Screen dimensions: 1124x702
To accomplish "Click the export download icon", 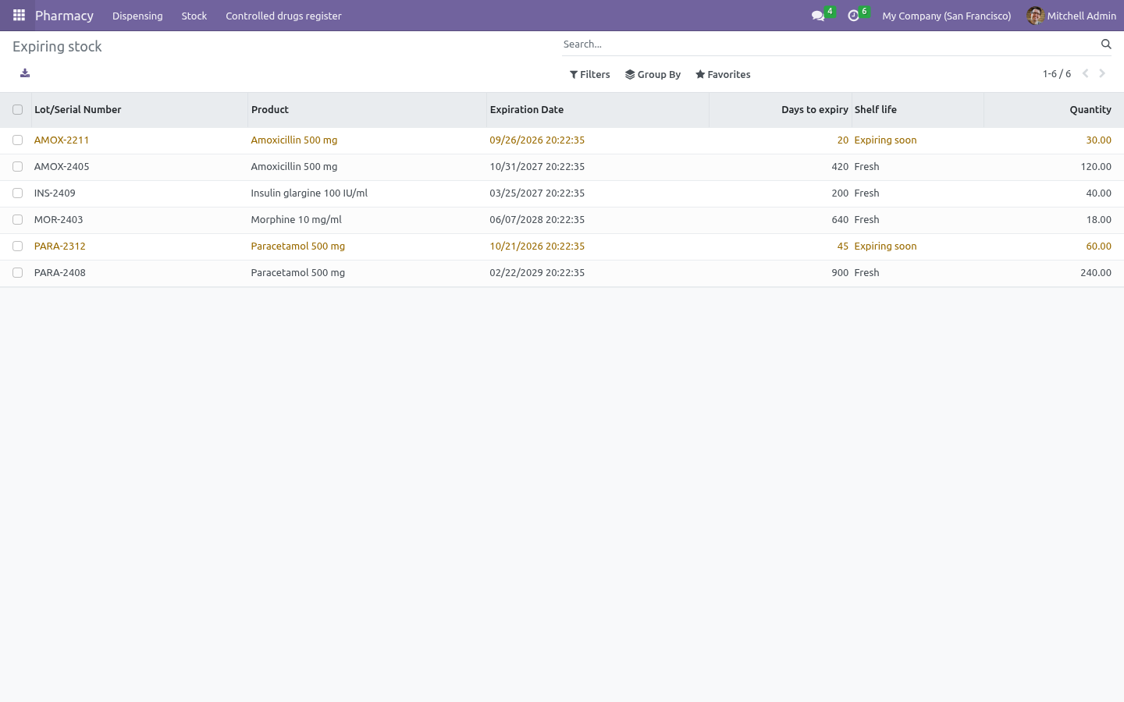I will (25, 73).
